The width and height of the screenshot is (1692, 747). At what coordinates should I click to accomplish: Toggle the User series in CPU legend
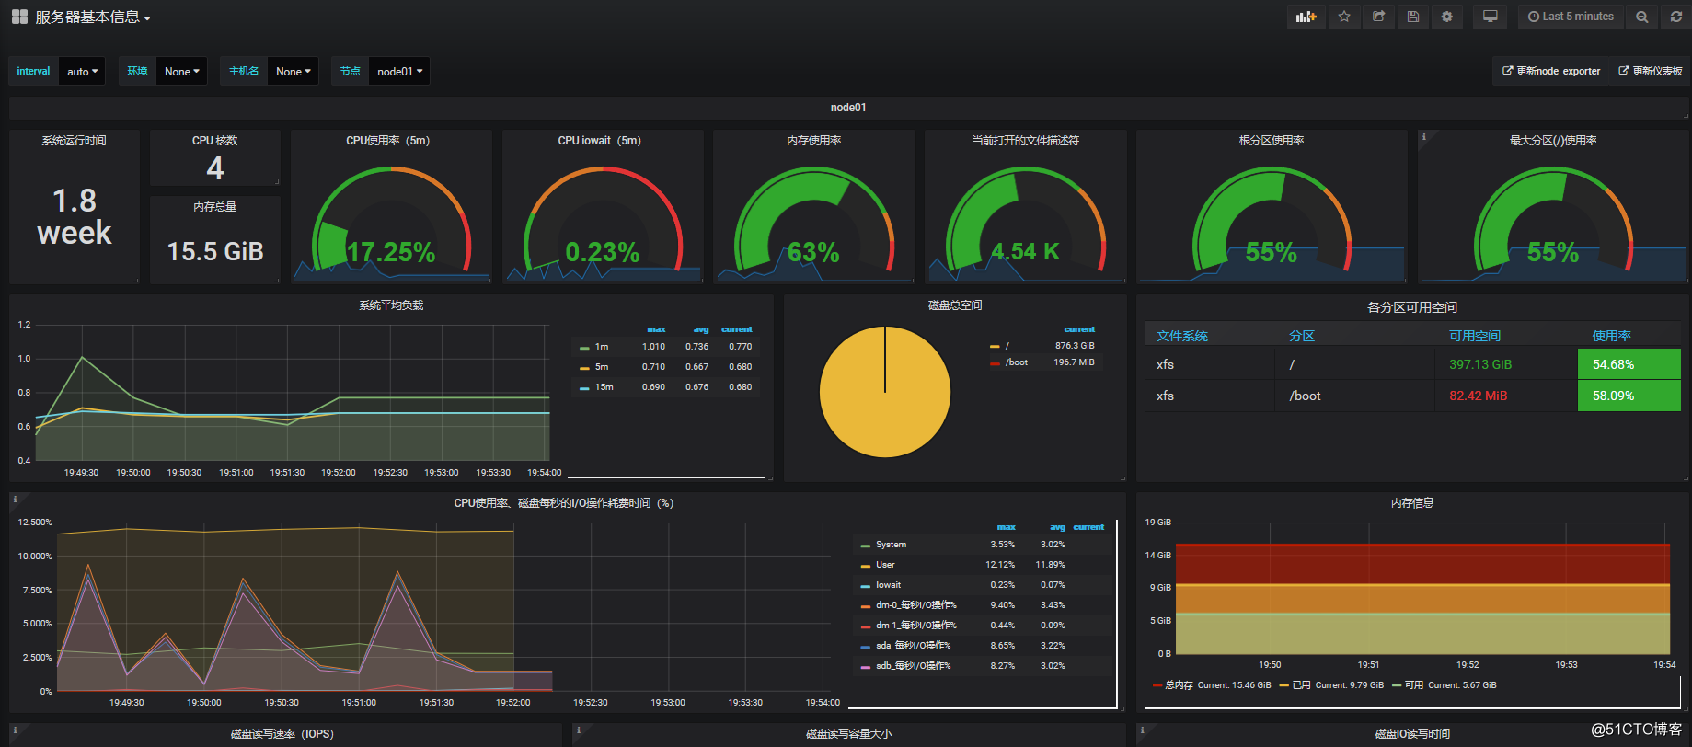(885, 565)
